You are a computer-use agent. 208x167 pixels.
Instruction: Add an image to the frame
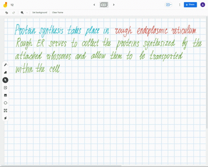(5, 95)
